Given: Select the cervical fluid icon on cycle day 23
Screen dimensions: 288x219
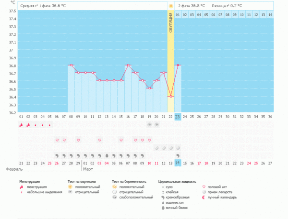Looking at the screenshot, I should click(178, 155).
